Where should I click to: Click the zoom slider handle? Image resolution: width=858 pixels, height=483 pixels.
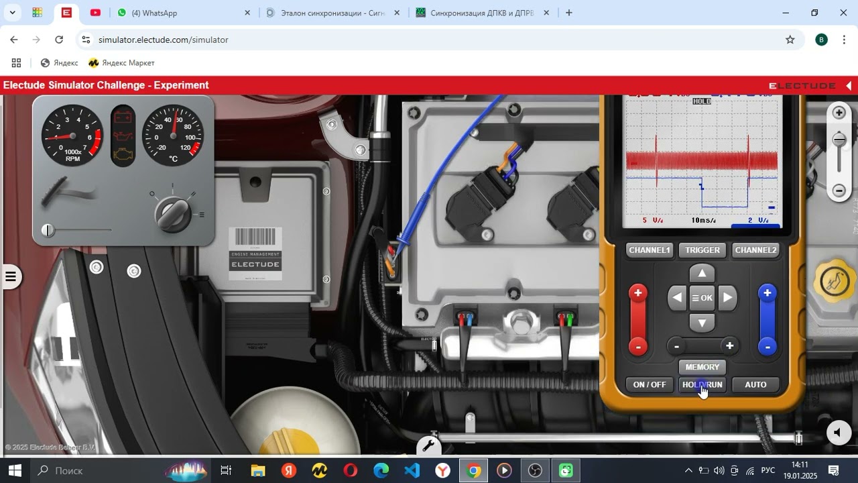[x=839, y=140]
